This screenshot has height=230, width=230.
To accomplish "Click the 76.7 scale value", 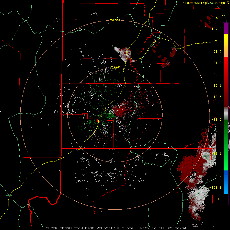I will point(217,51).
